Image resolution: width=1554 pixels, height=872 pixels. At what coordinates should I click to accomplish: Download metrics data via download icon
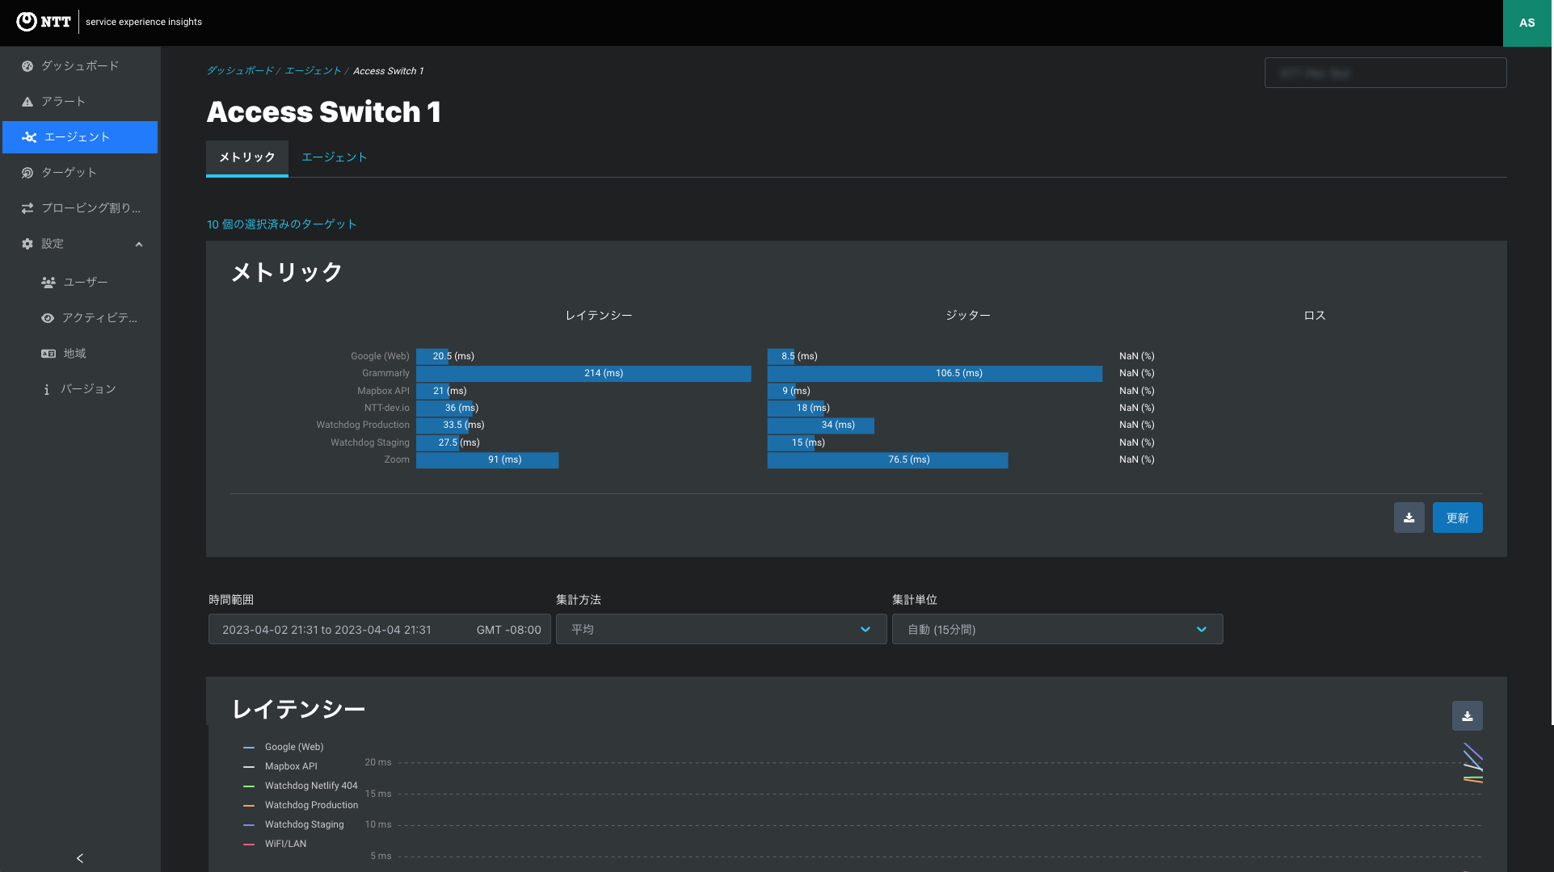point(1409,518)
